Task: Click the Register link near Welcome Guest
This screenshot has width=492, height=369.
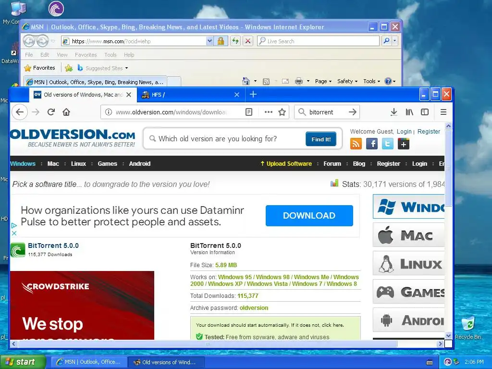Action: [x=429, y=132]
